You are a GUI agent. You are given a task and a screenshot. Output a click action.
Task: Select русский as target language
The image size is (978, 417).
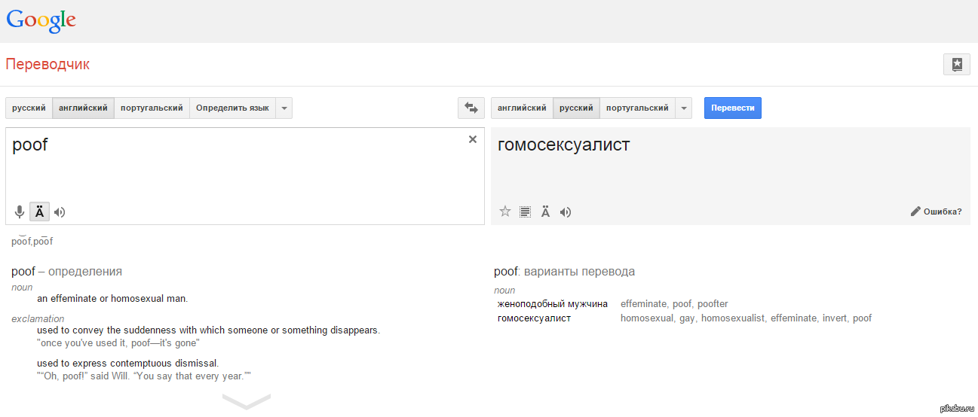click(577, 108)
